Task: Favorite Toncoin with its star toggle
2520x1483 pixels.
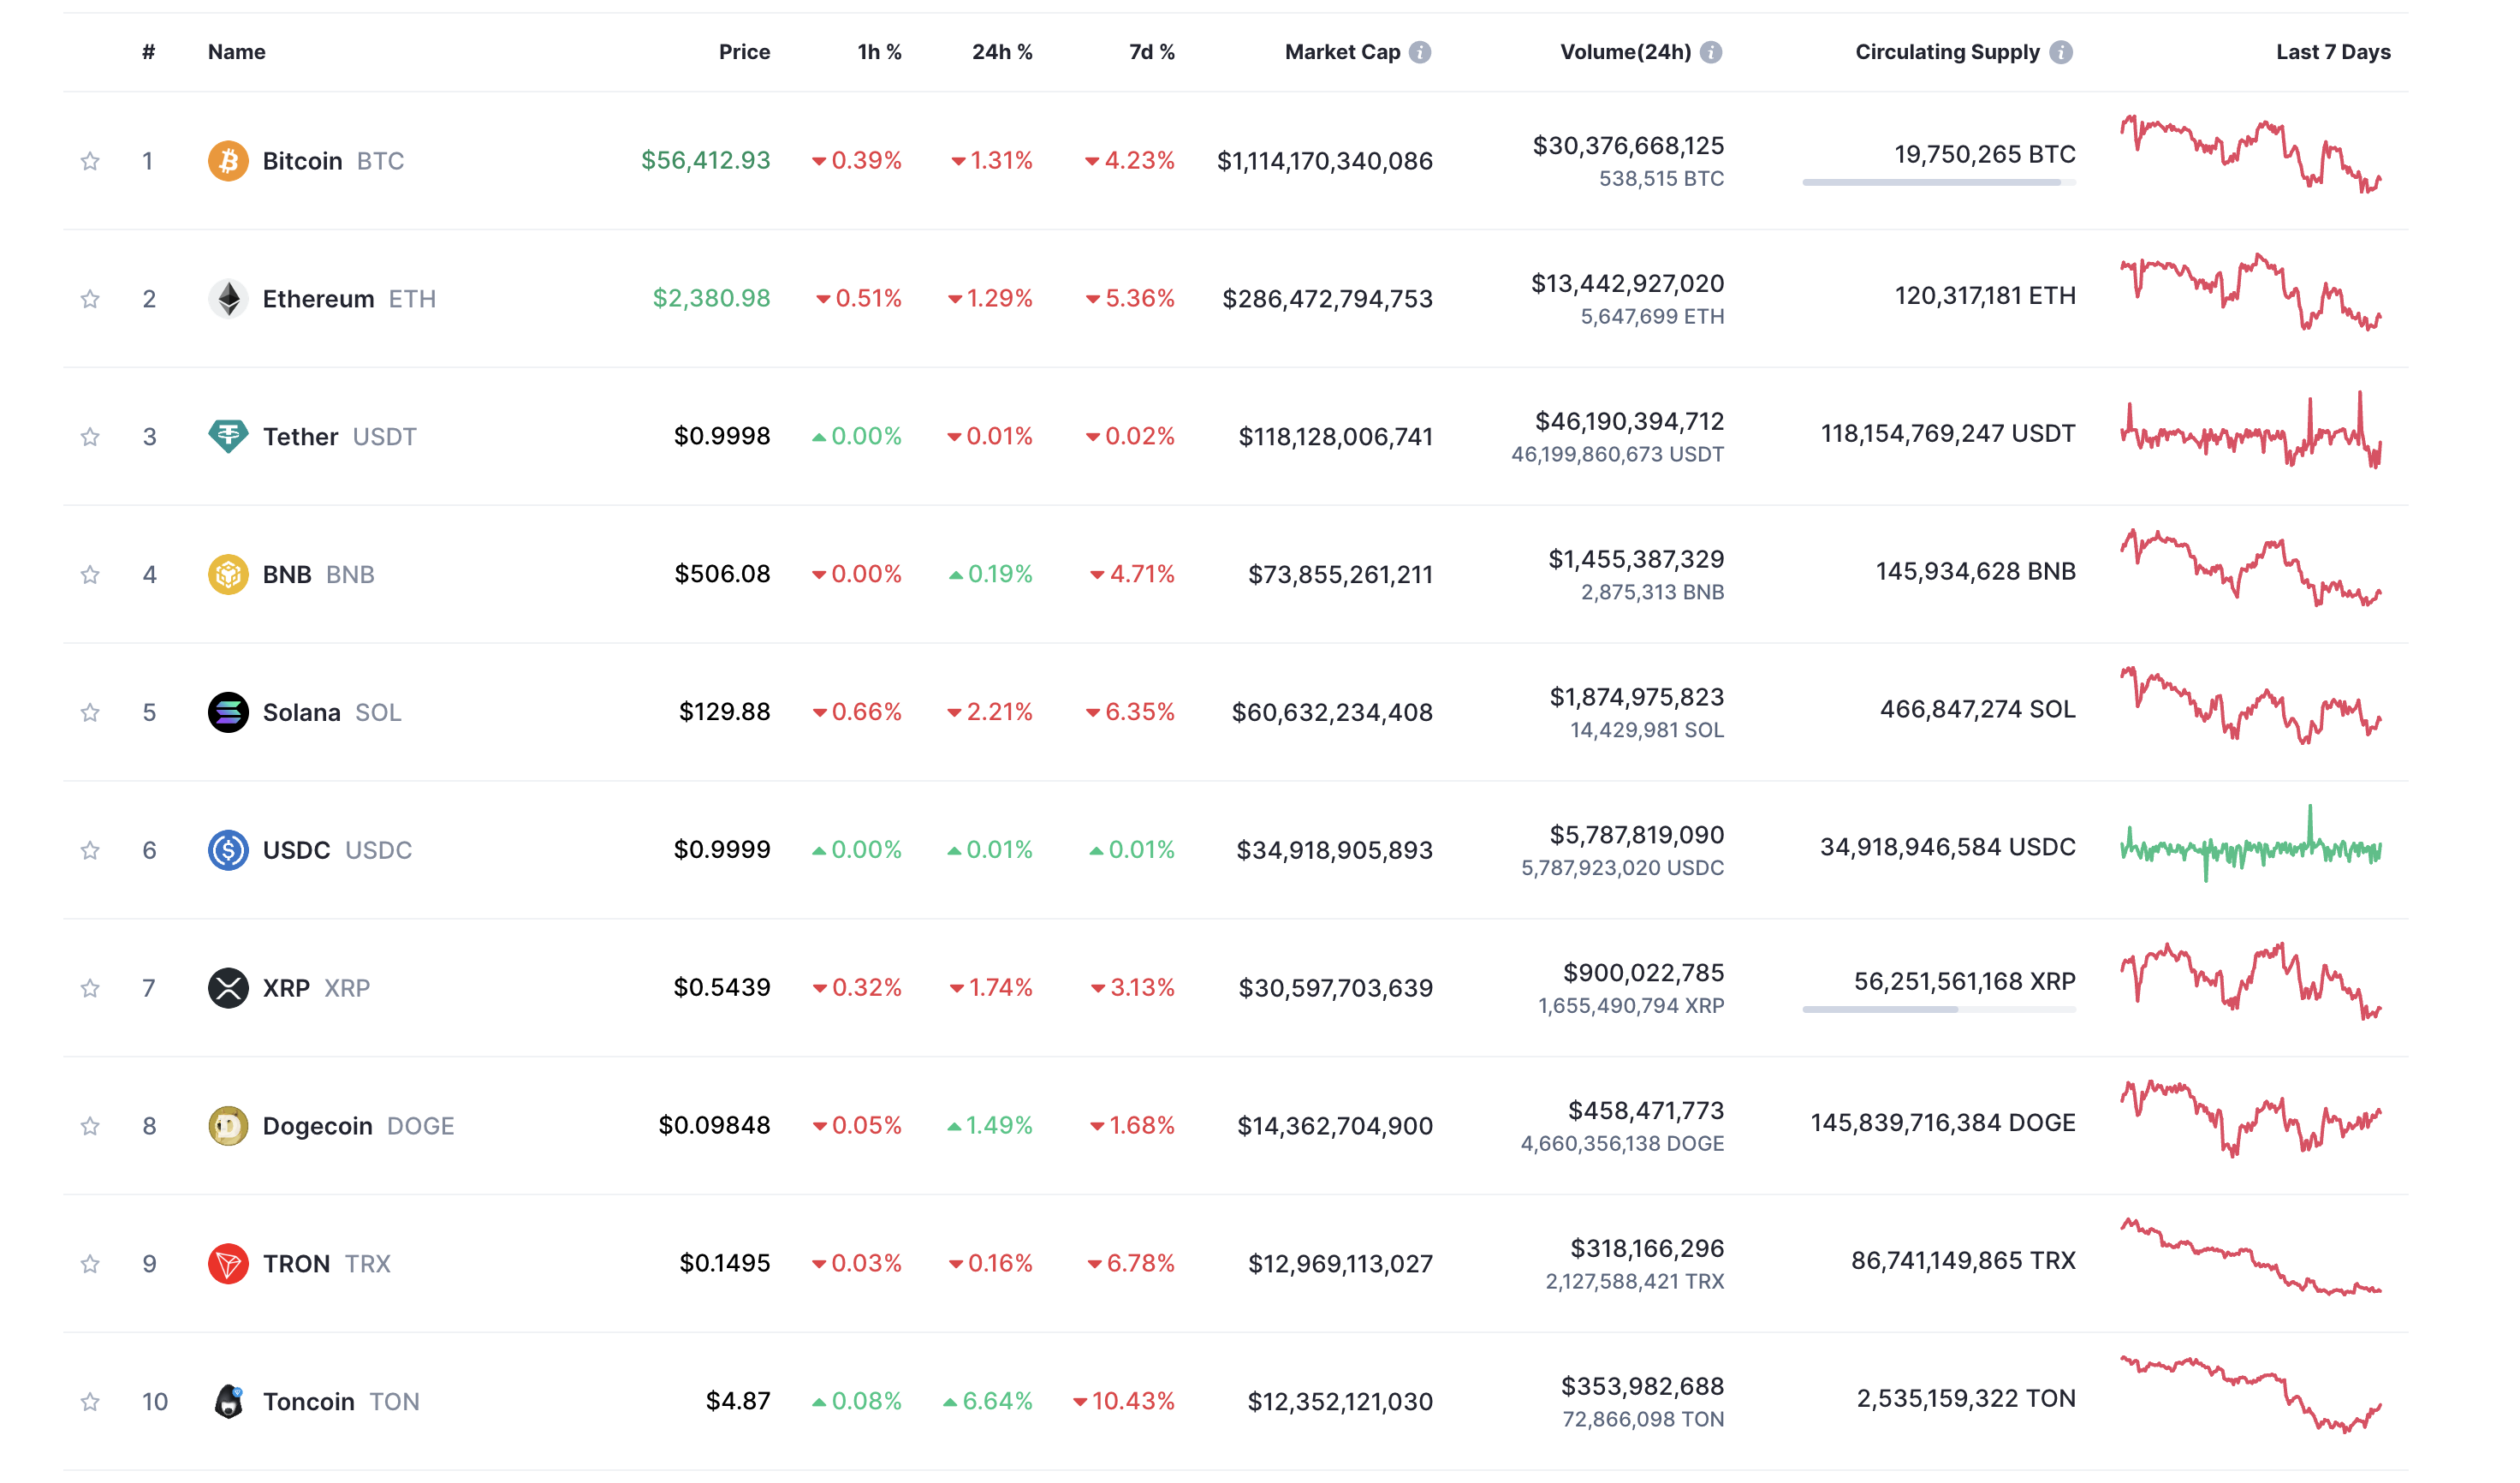Action: pyautogui.click(x=90, y=1402)
